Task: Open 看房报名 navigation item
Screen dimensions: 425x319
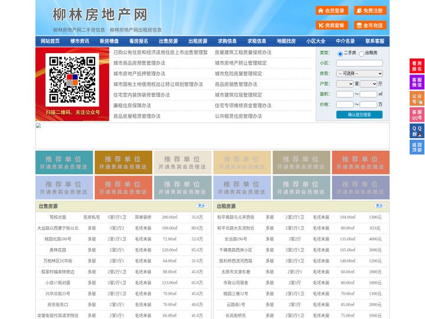Action: 139,41
